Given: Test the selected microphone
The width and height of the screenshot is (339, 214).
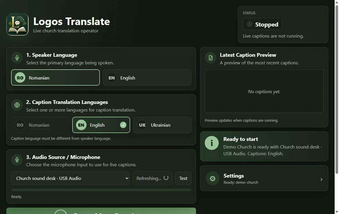Looking at the screenshot, I should point(183,178).
